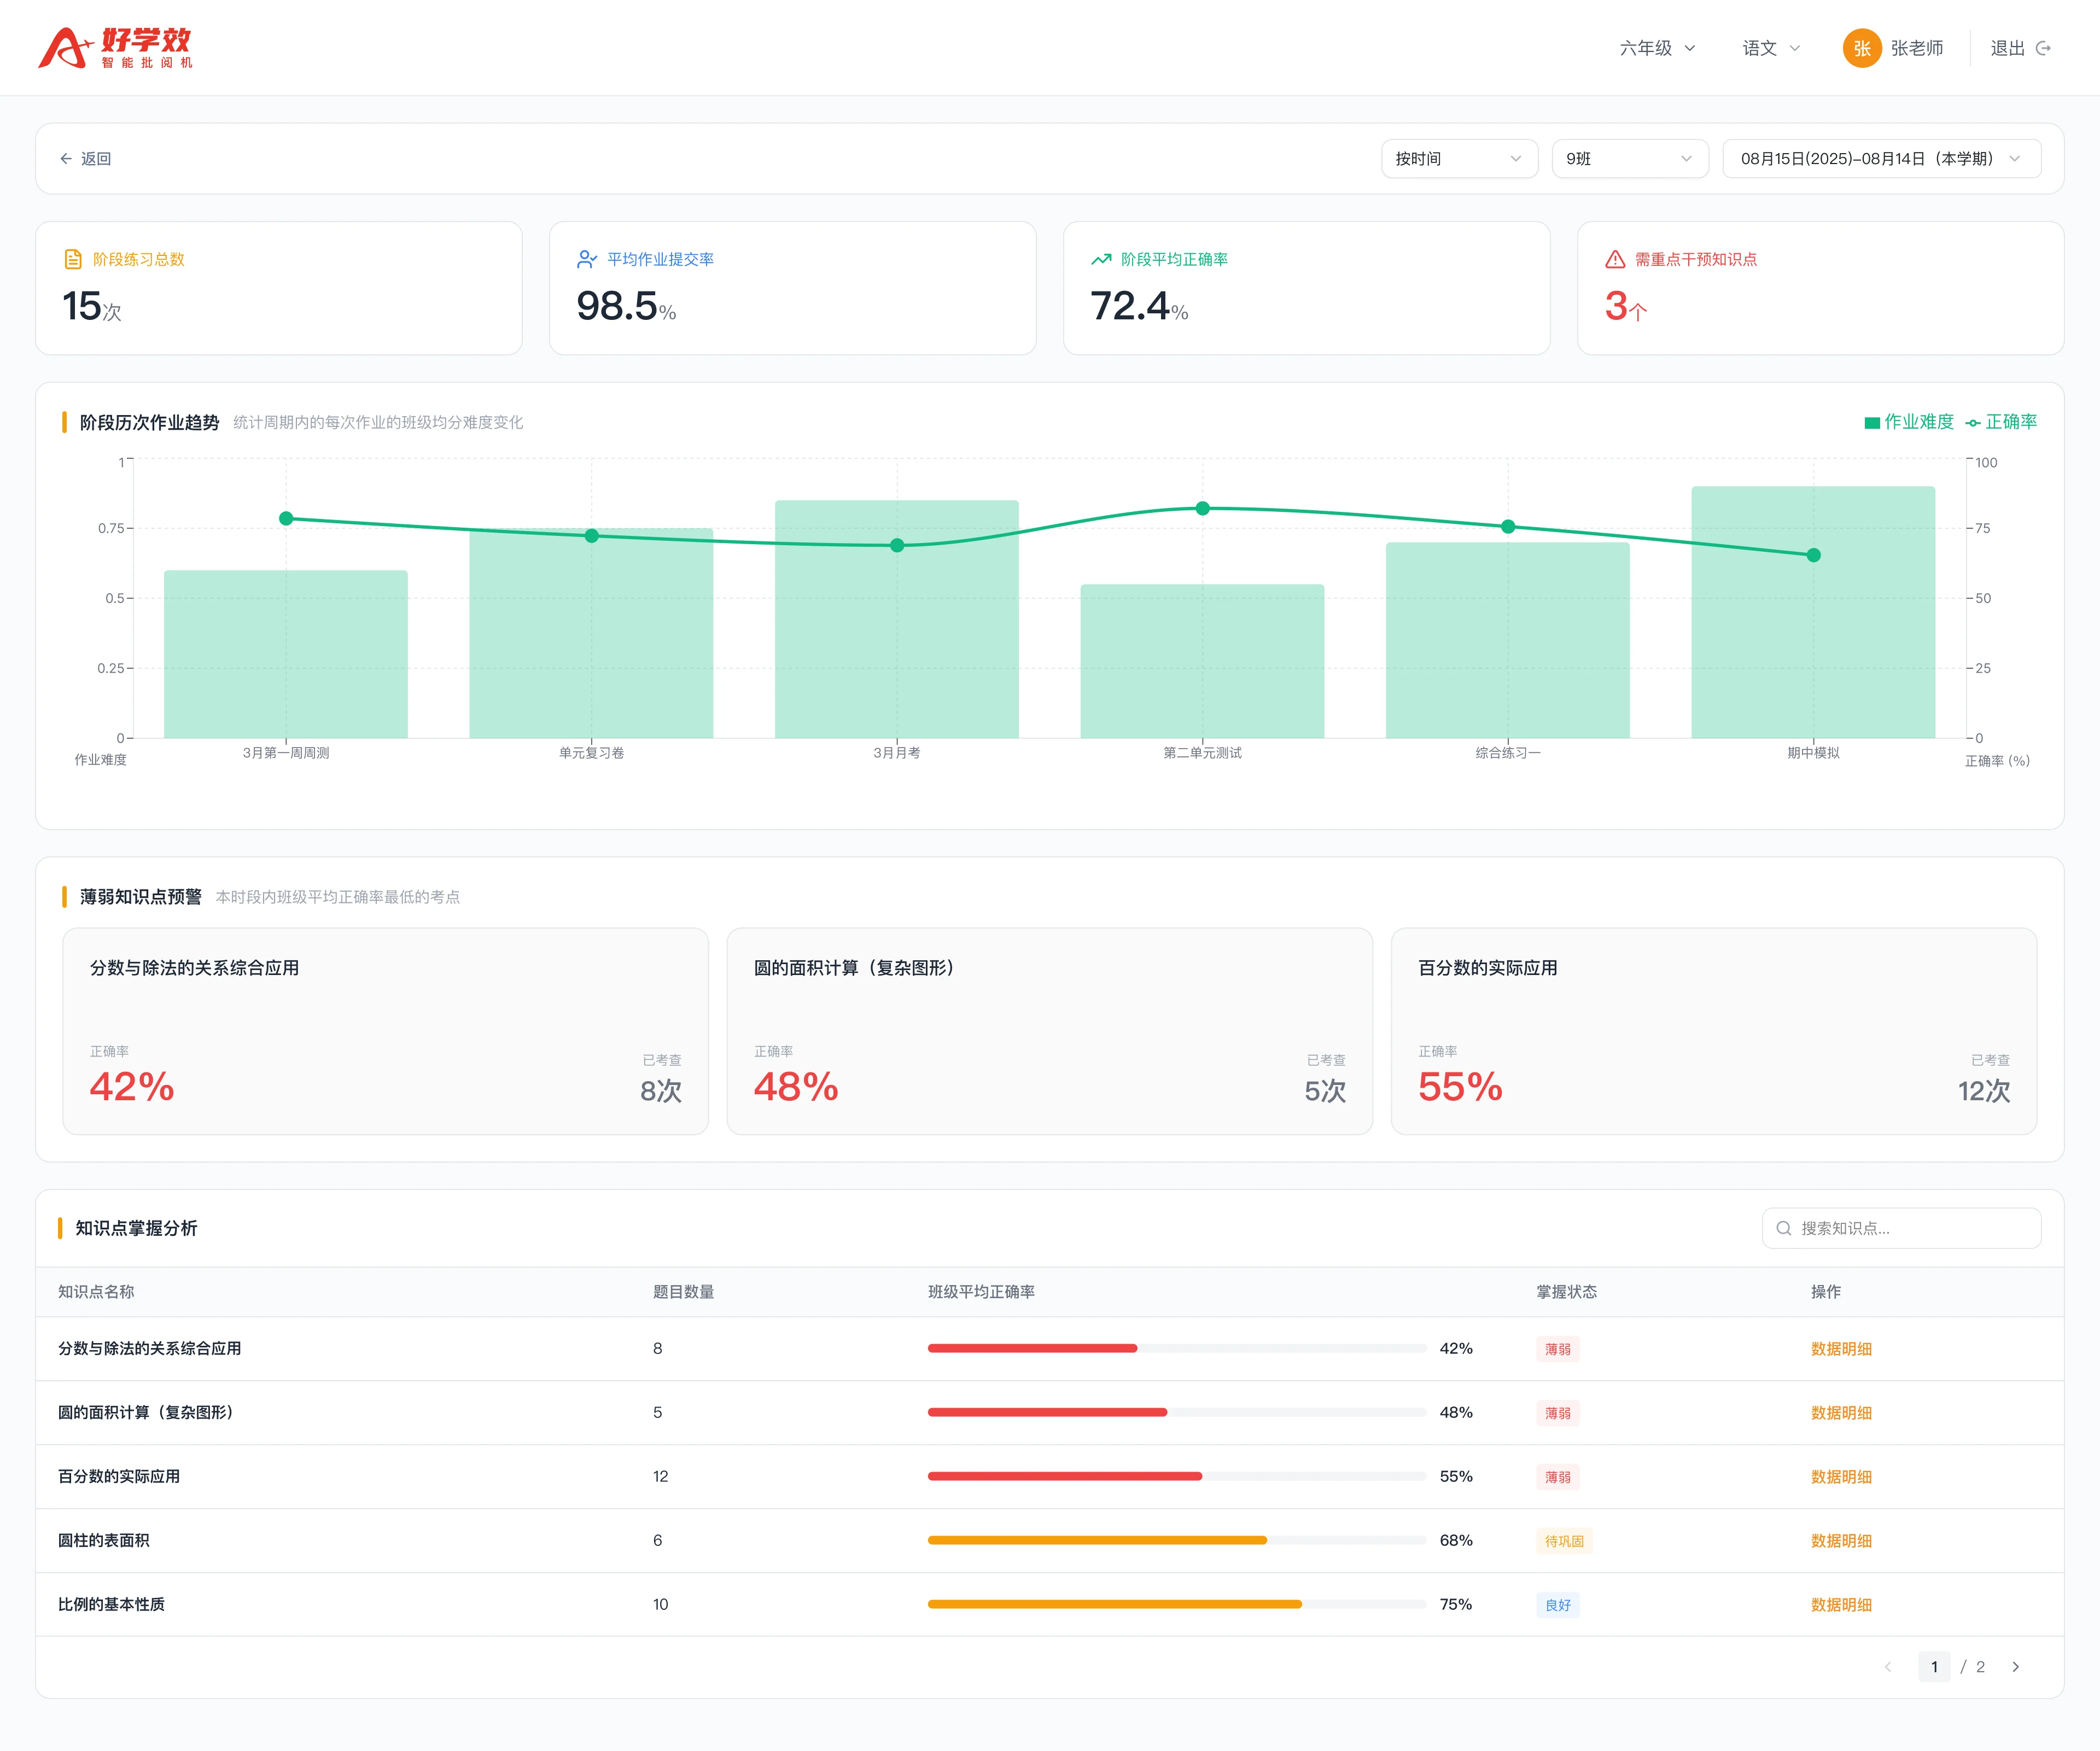Expand the 按时间 selector
2100x1751 pixels.
coord(1459,159)
